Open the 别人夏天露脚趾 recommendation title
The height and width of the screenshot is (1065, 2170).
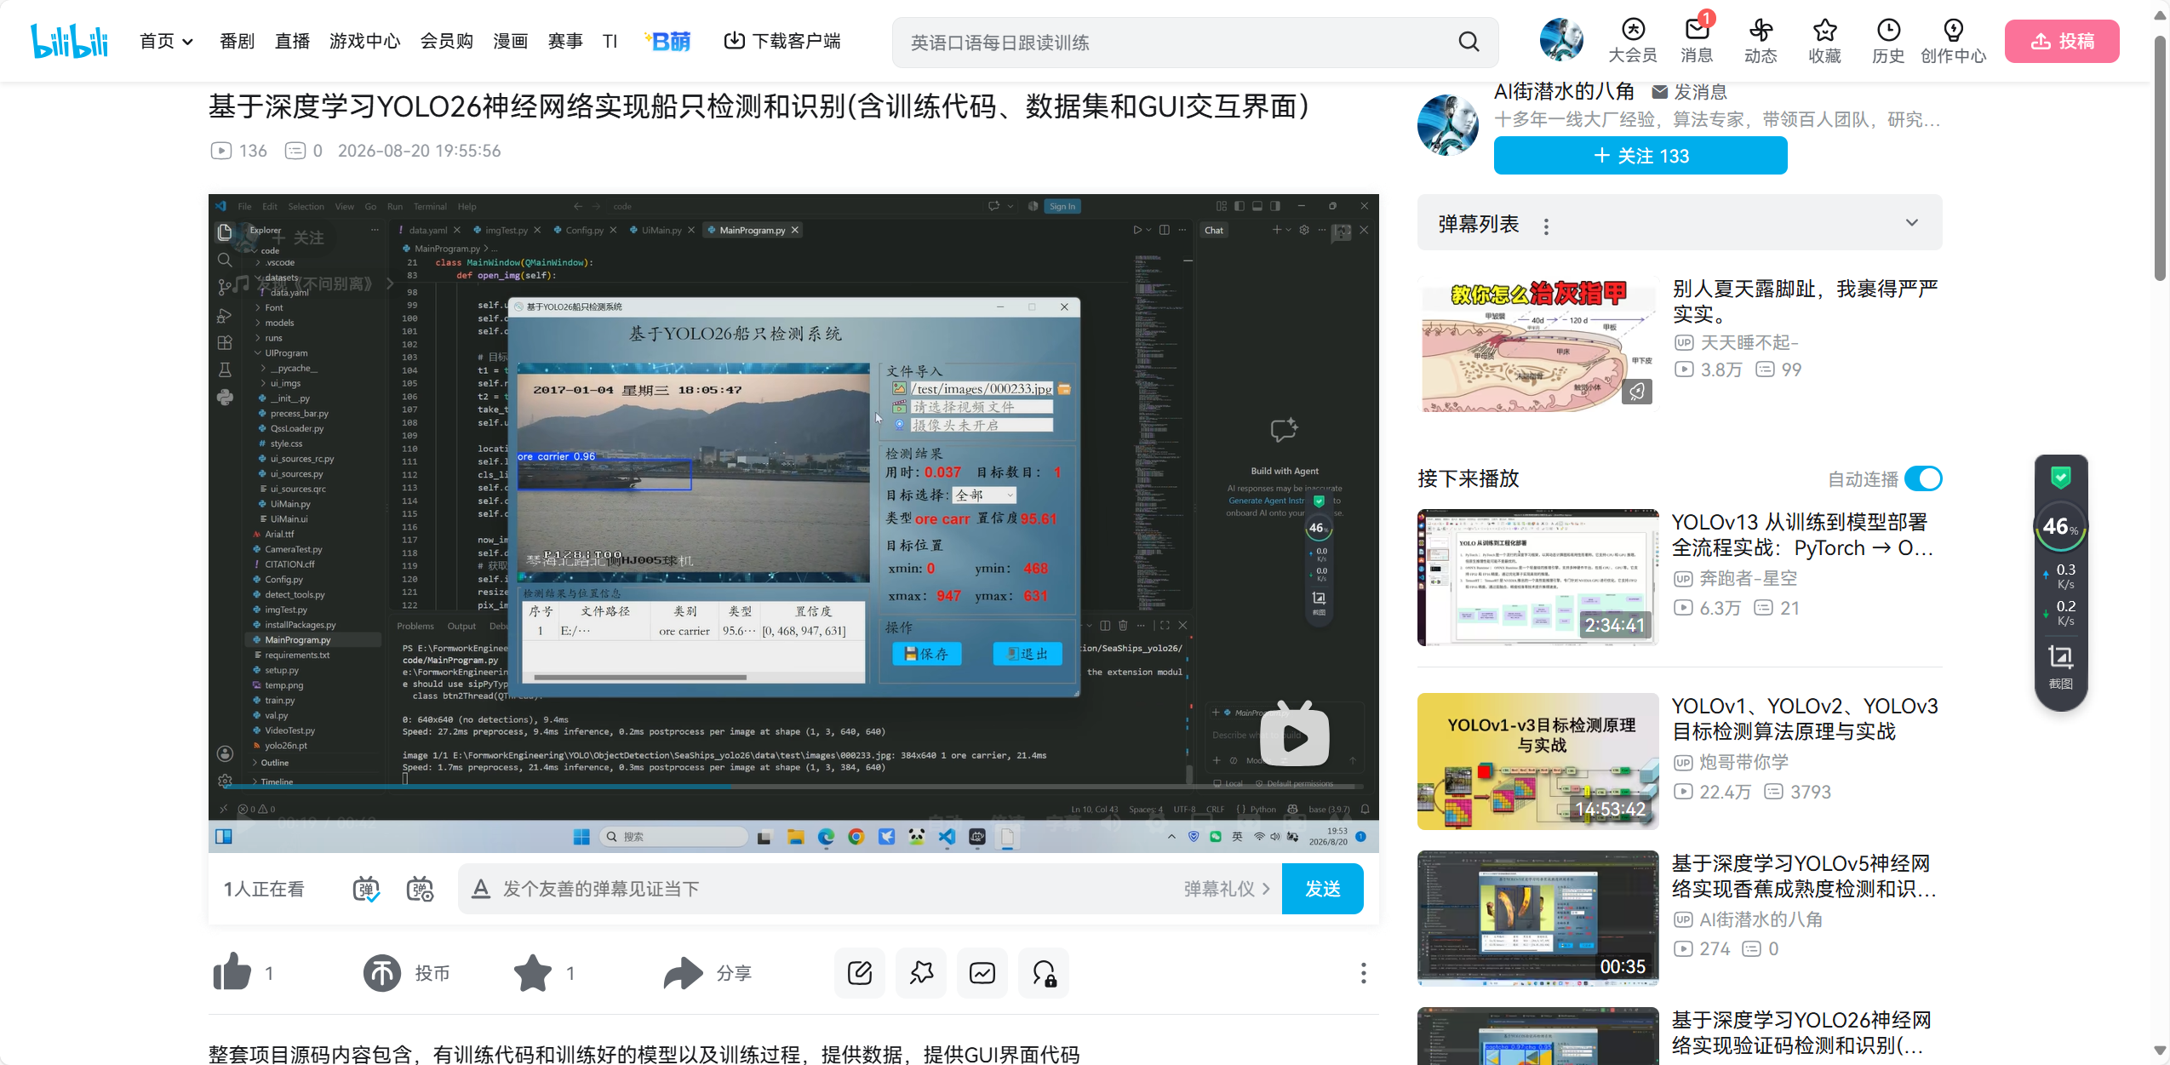1805,301
